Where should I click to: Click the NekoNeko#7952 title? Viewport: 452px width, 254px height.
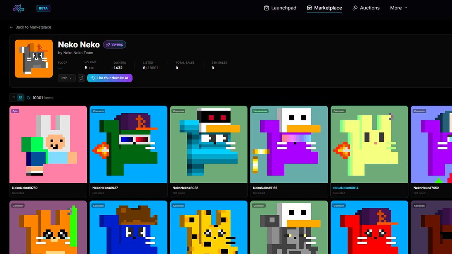click(426, 188)
